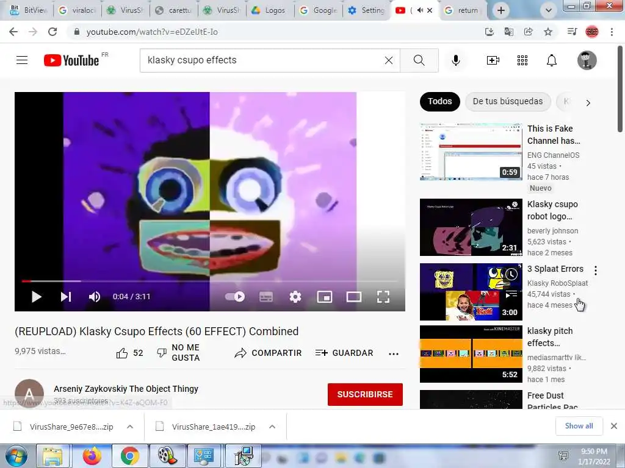Toggle the autoplay switch in the player
Screen dimensions: 625x468
[x=235, y=297]
